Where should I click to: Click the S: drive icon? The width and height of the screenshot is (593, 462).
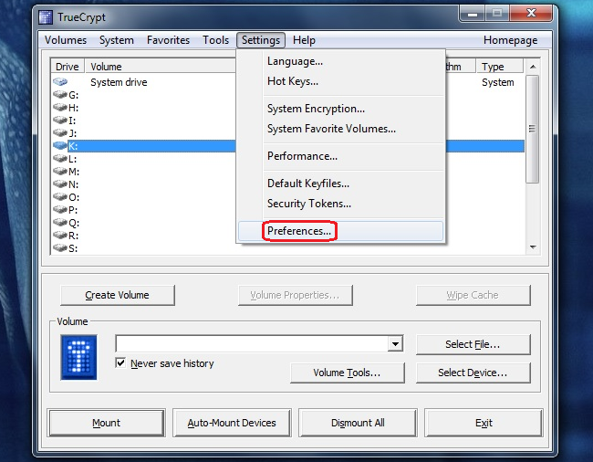[x=60, y=247]
